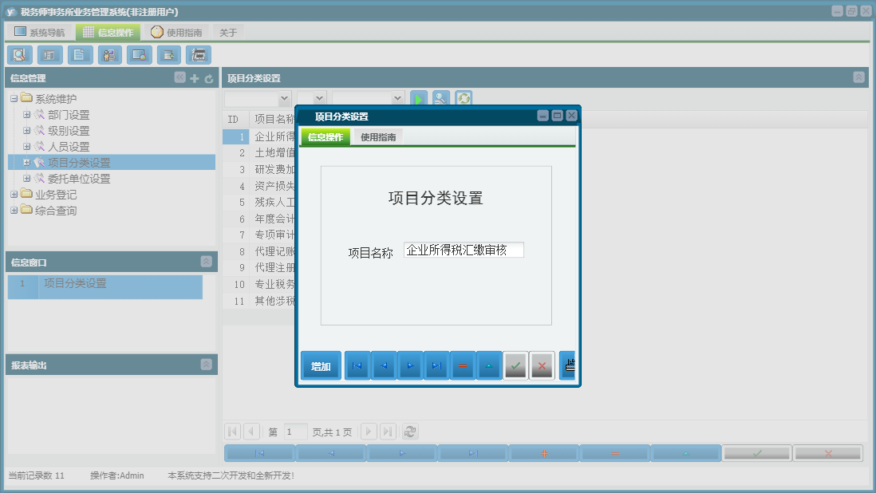Click the magnifier search icon in main toolbar
The image size is (876, 493).
click(x=20, y=55)
